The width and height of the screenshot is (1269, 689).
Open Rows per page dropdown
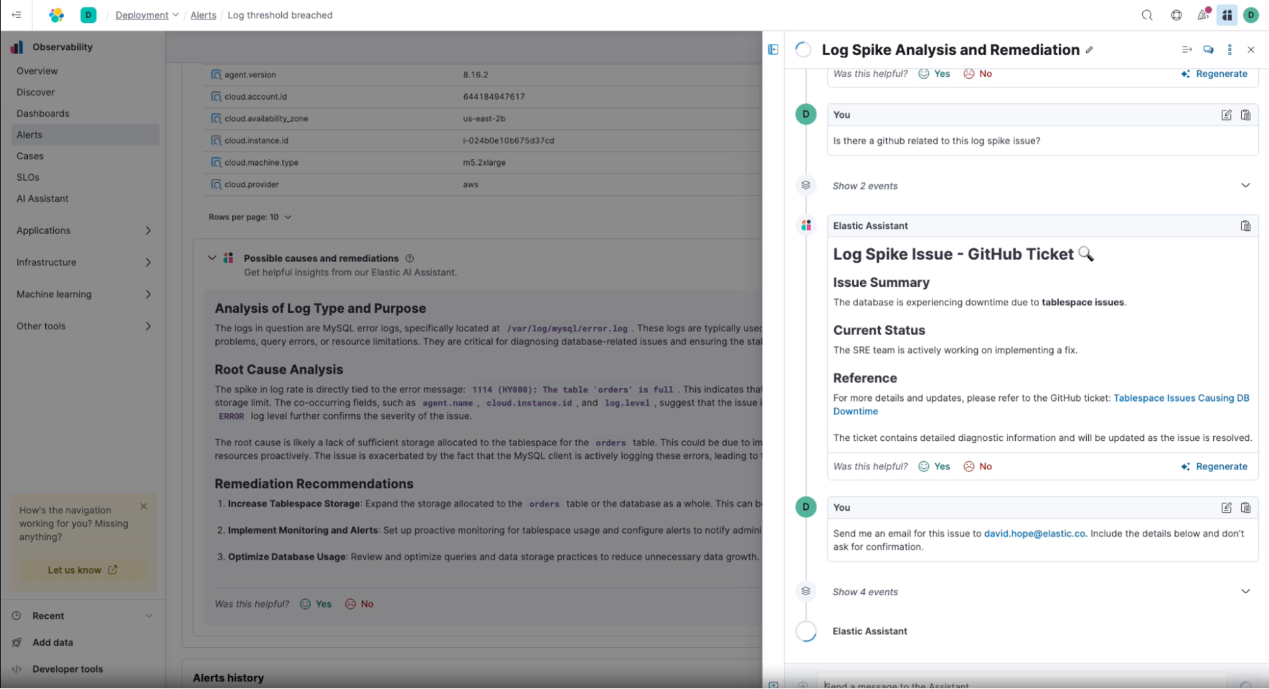(249, 217)
